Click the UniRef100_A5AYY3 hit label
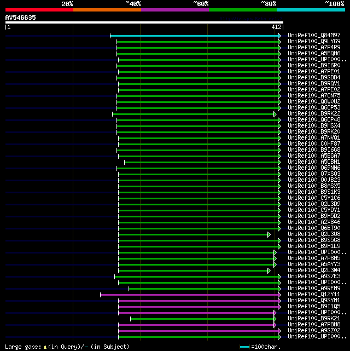Screen dimensions: 350x351 pos(314,264)
